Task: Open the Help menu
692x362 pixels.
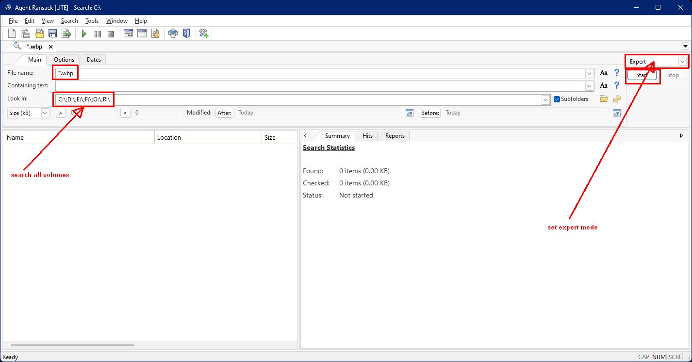Action: click(141, 21)
